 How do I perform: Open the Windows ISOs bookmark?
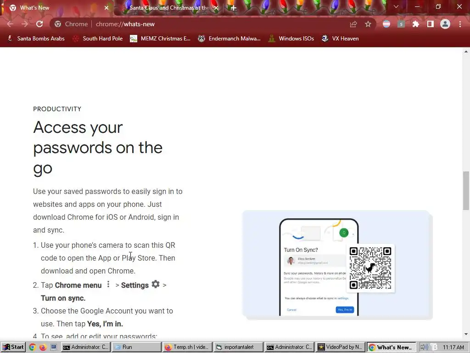[x=291, y=39]
